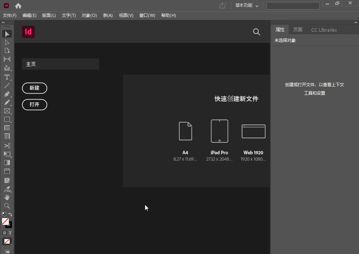359x254 pixels.
Task: Select the Direct Selection tool
Action: pyautogui.click(x=7, y=42)
